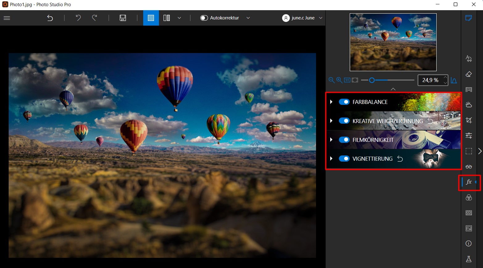The height and width of the screenshot is (268, 483).
Task: Show the image info panel
Action: coord(468,244)
